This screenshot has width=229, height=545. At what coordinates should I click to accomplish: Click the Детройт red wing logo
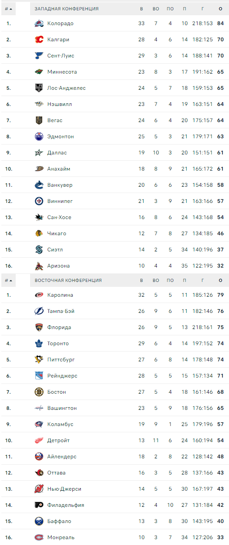click(x=40, y=440)
